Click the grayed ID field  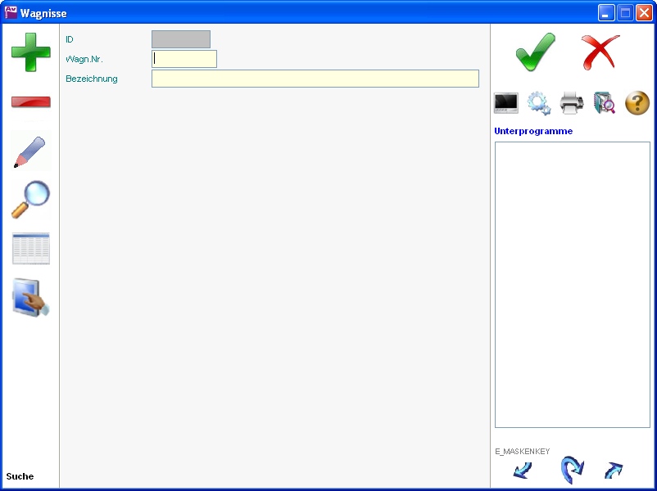(x=181, y=39)
